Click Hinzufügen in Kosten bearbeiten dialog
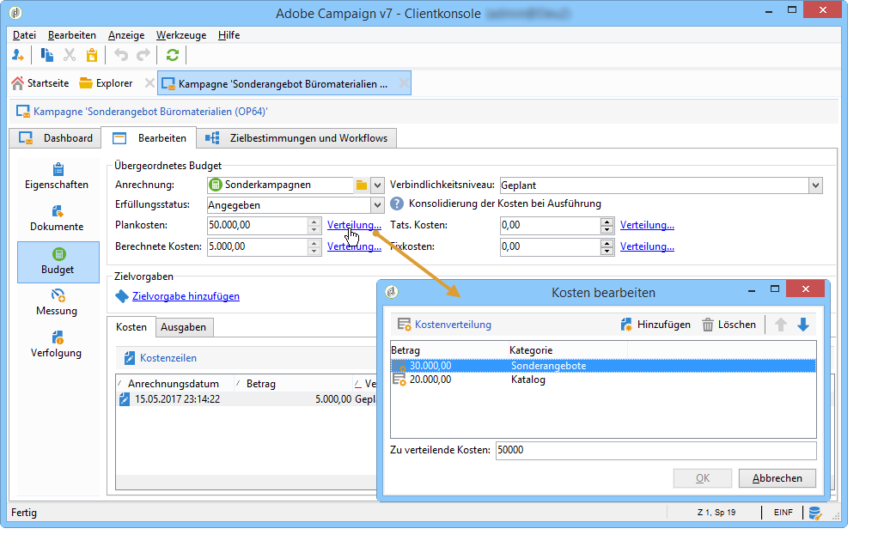The width and height of the screenshot is (878, 559). coord(655,325)
